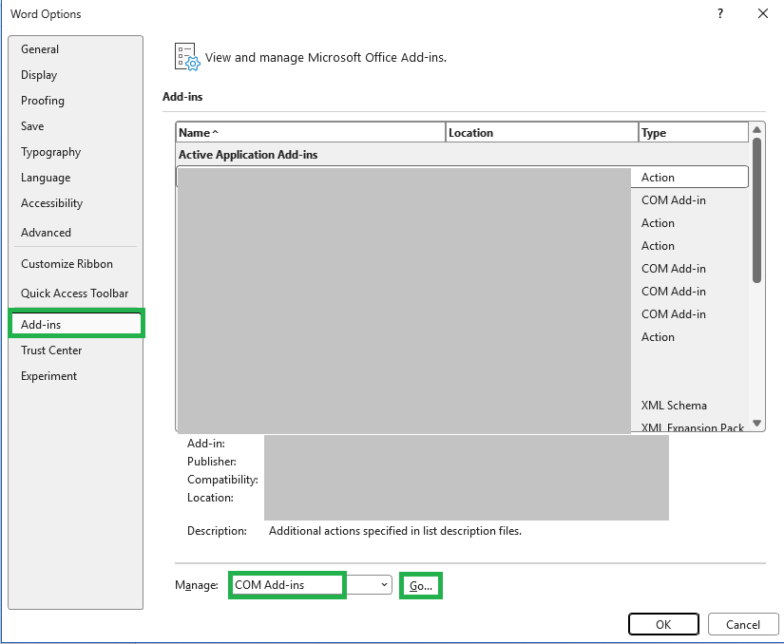The width and height of the screenshot is (784, 644).
Task: Sort add-ins by Location column
Action: (x=542, y=132)
